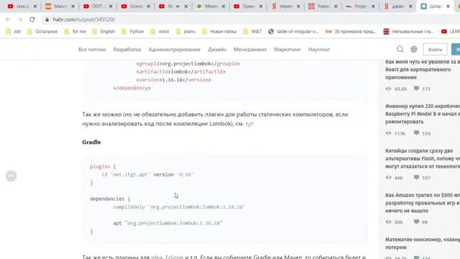
Task: Open the Новая папка bookmarks folder
Action: click(219, 32)
